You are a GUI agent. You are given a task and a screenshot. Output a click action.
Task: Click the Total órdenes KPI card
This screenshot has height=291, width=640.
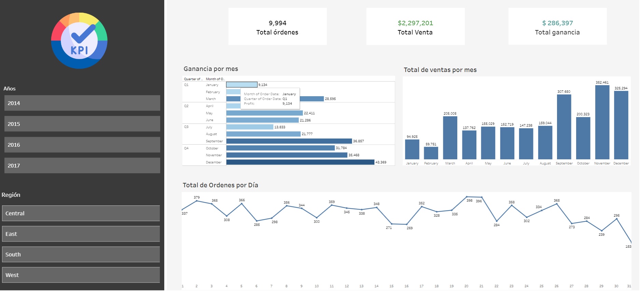coord(277,27)
